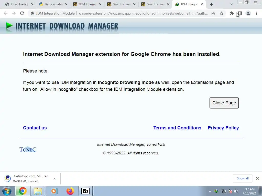Expand options for the Getintopc rar download
Screen dimensions: 262x196
click(54, 179)
